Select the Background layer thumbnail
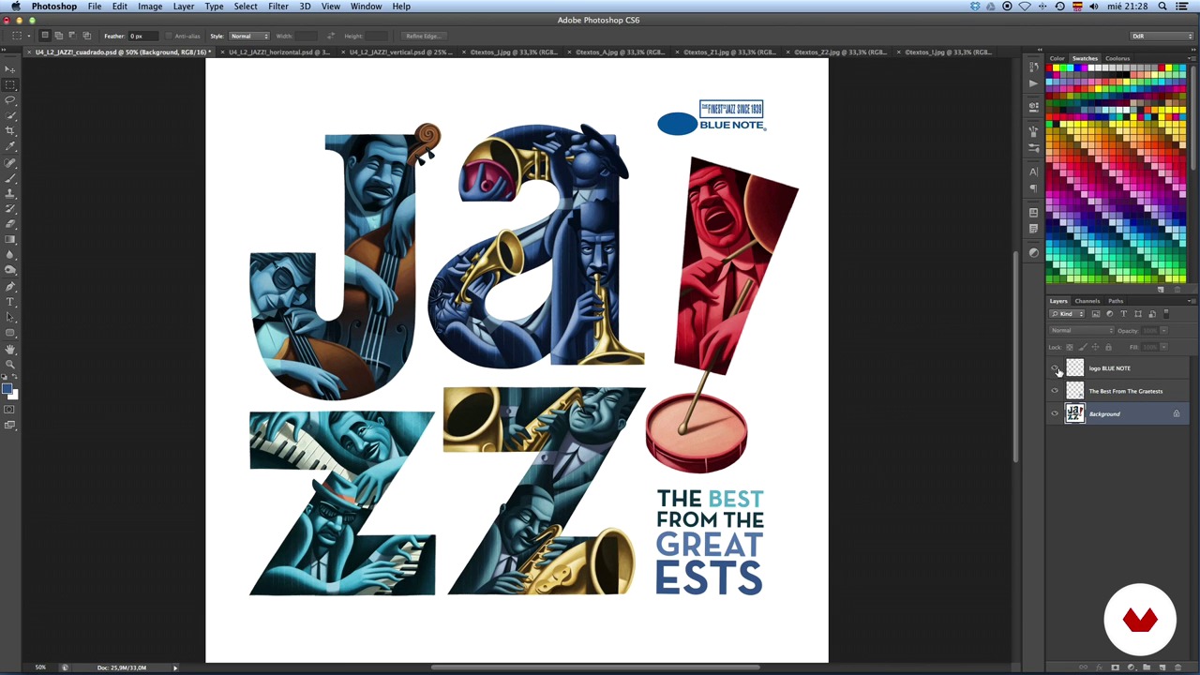 (x=1074, y=413)
